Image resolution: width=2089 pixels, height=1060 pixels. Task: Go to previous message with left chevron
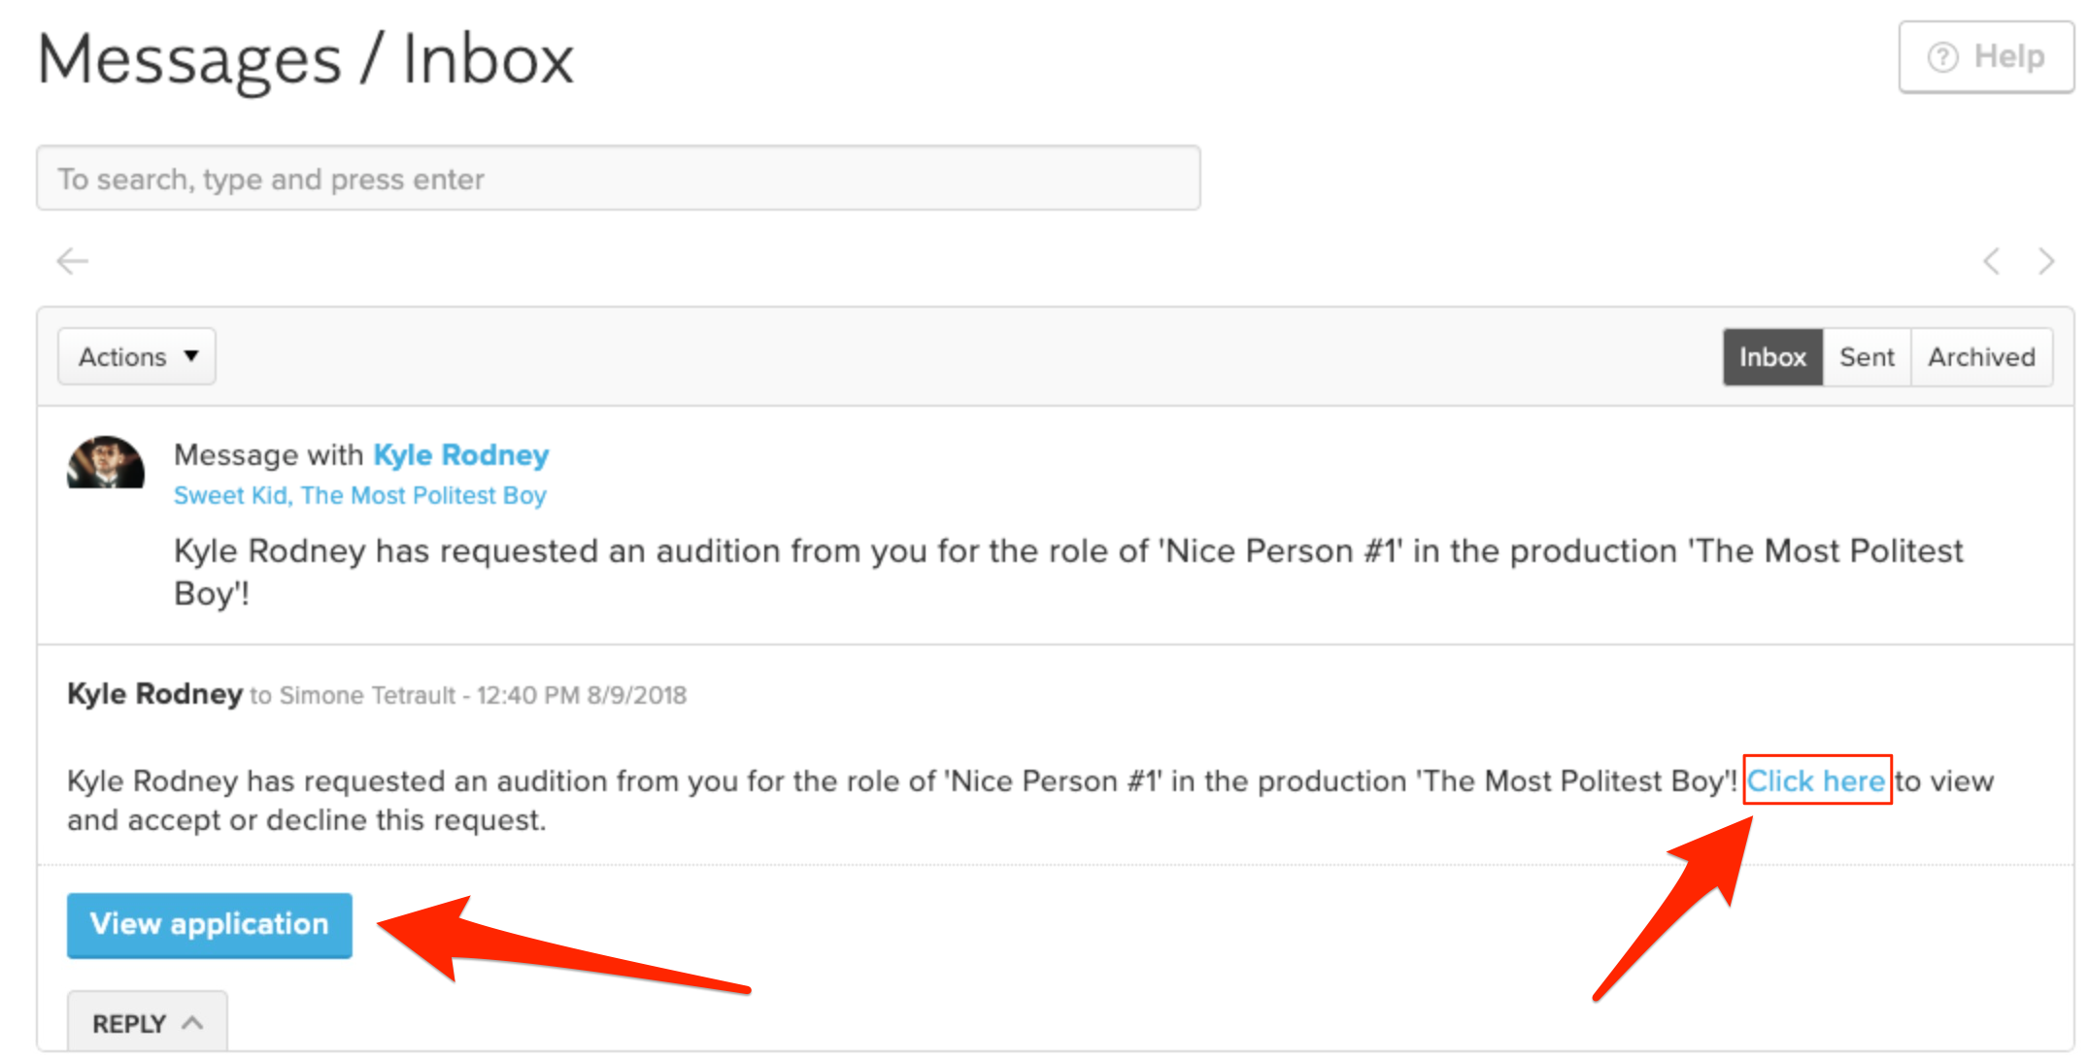pos(1991,261)
